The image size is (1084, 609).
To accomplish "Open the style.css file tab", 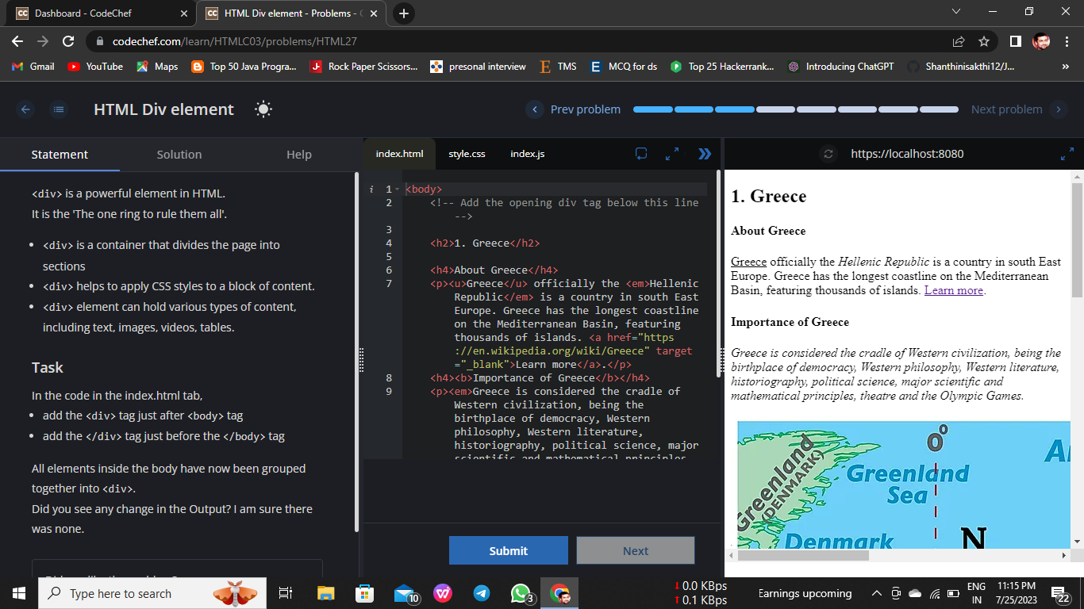I will pos(467,154).
